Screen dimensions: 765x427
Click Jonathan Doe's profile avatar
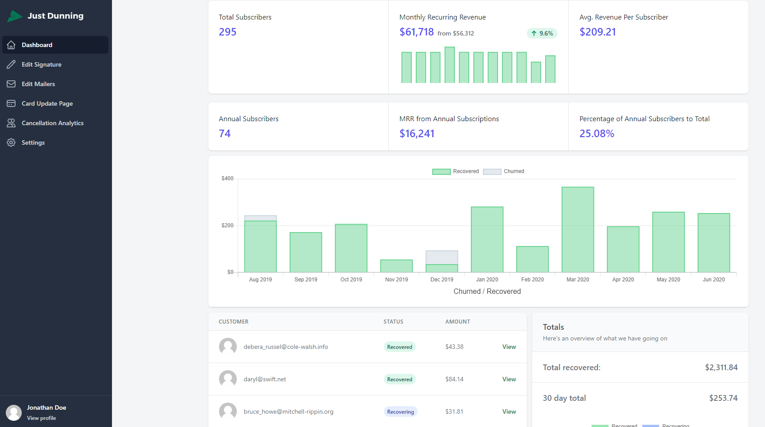tap(14, 412)
